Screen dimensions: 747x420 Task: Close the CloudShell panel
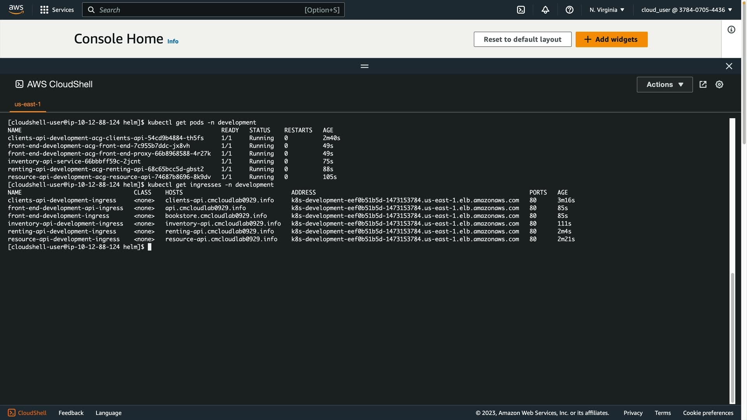tap(729, 66)
